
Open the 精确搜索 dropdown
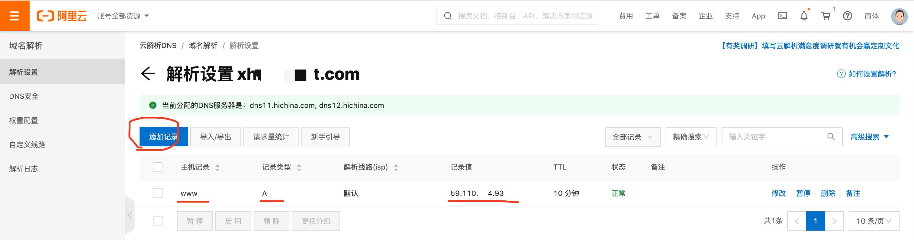click(x=691, y=137)
